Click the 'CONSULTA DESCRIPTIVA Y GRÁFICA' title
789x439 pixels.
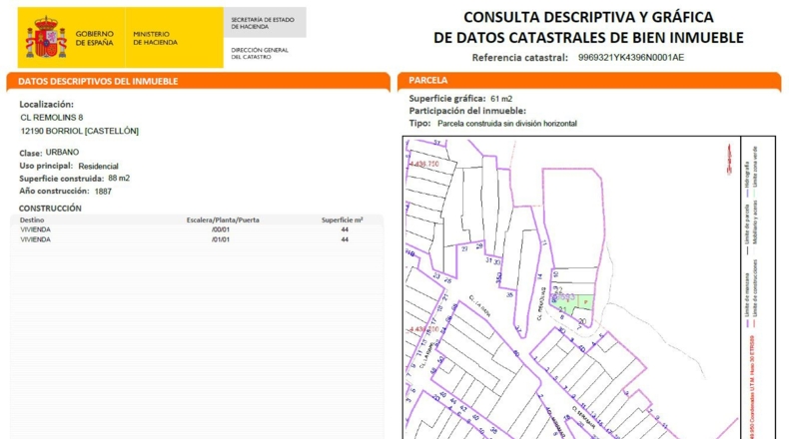(588, 17)
